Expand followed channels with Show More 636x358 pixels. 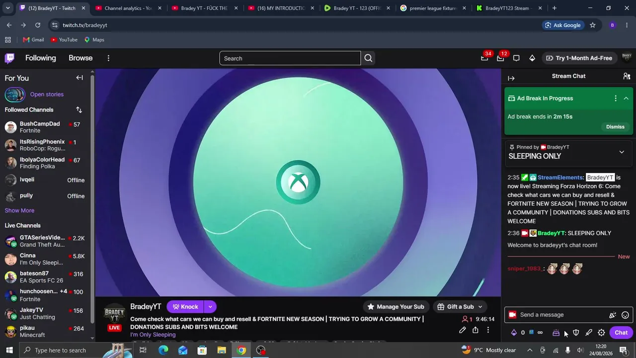pos(19,211)
